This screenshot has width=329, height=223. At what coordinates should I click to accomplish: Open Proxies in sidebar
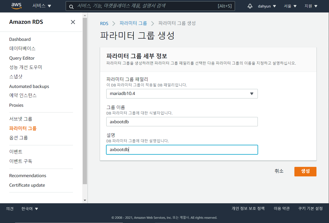(x=16, y=105)
